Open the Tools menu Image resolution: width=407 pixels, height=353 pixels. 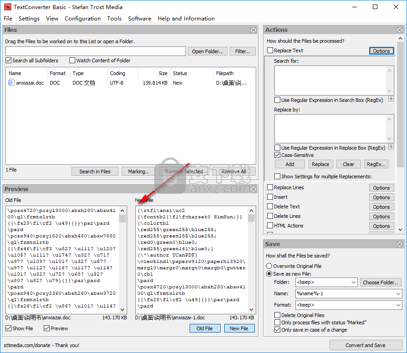coord(114,18)
